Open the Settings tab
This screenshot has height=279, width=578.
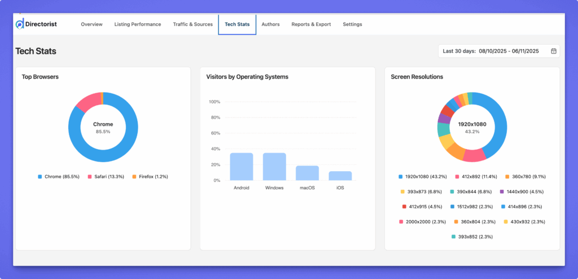point(352,24)
